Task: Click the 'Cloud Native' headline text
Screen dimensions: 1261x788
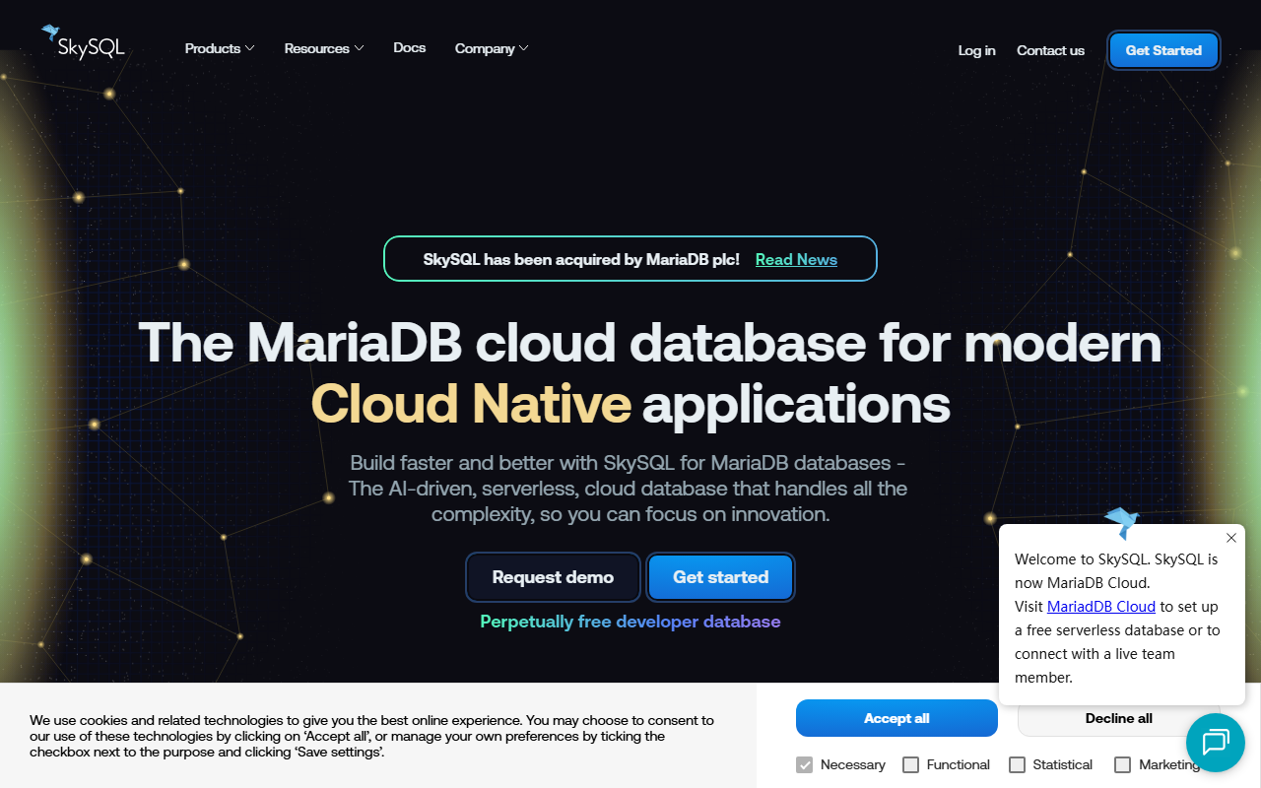Action: coord(471,404)
